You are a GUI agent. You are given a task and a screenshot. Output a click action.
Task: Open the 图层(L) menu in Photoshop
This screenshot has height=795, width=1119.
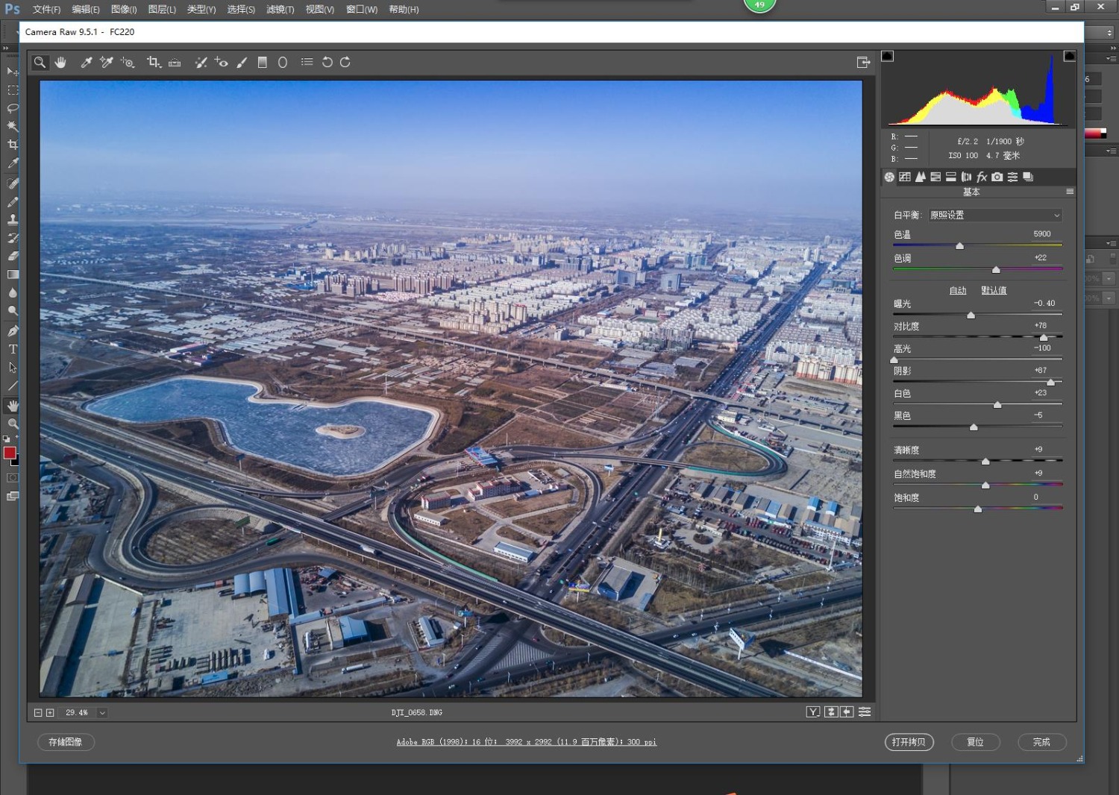(x=162, y=10)
